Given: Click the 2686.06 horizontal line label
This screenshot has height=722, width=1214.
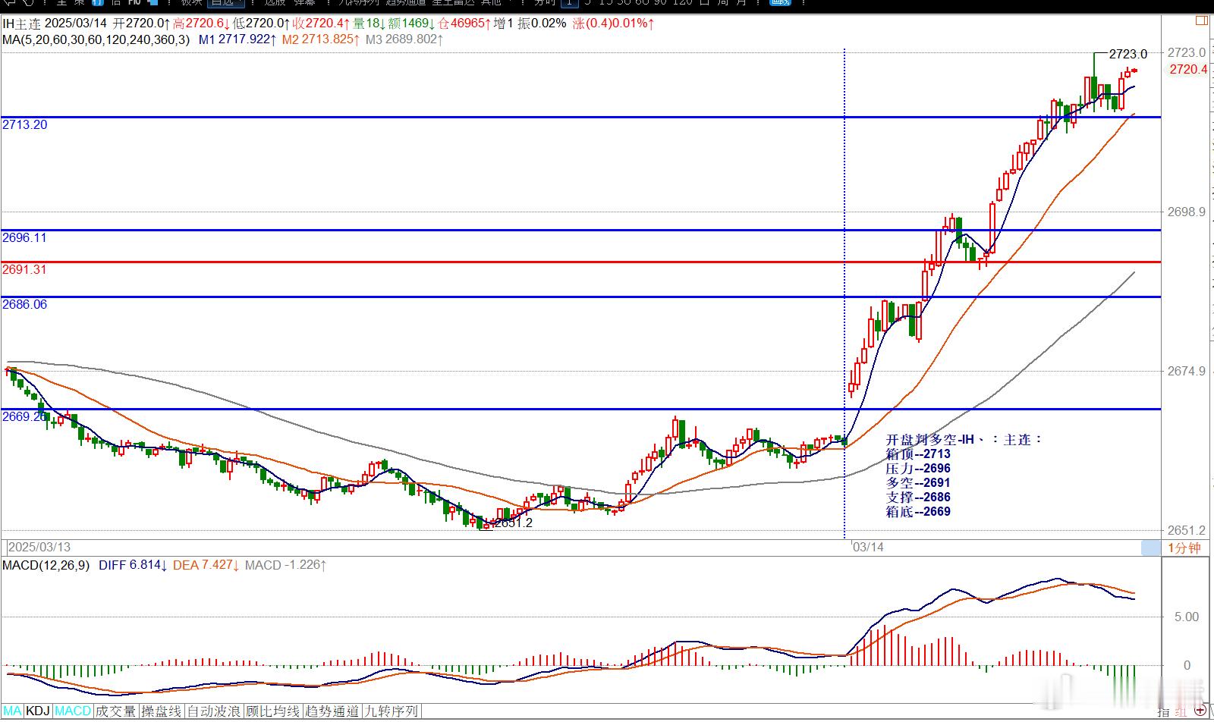Looking at the screenshot, I should click(x=24, y=304).
